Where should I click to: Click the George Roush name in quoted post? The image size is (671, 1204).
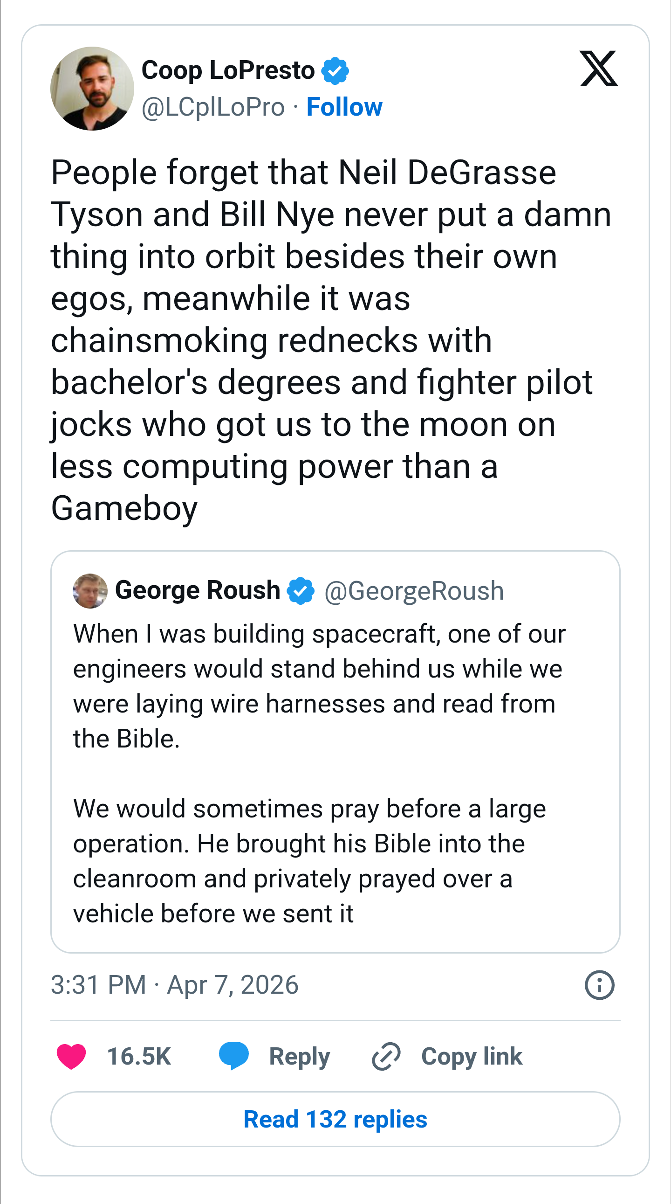(x=197, y=590)
